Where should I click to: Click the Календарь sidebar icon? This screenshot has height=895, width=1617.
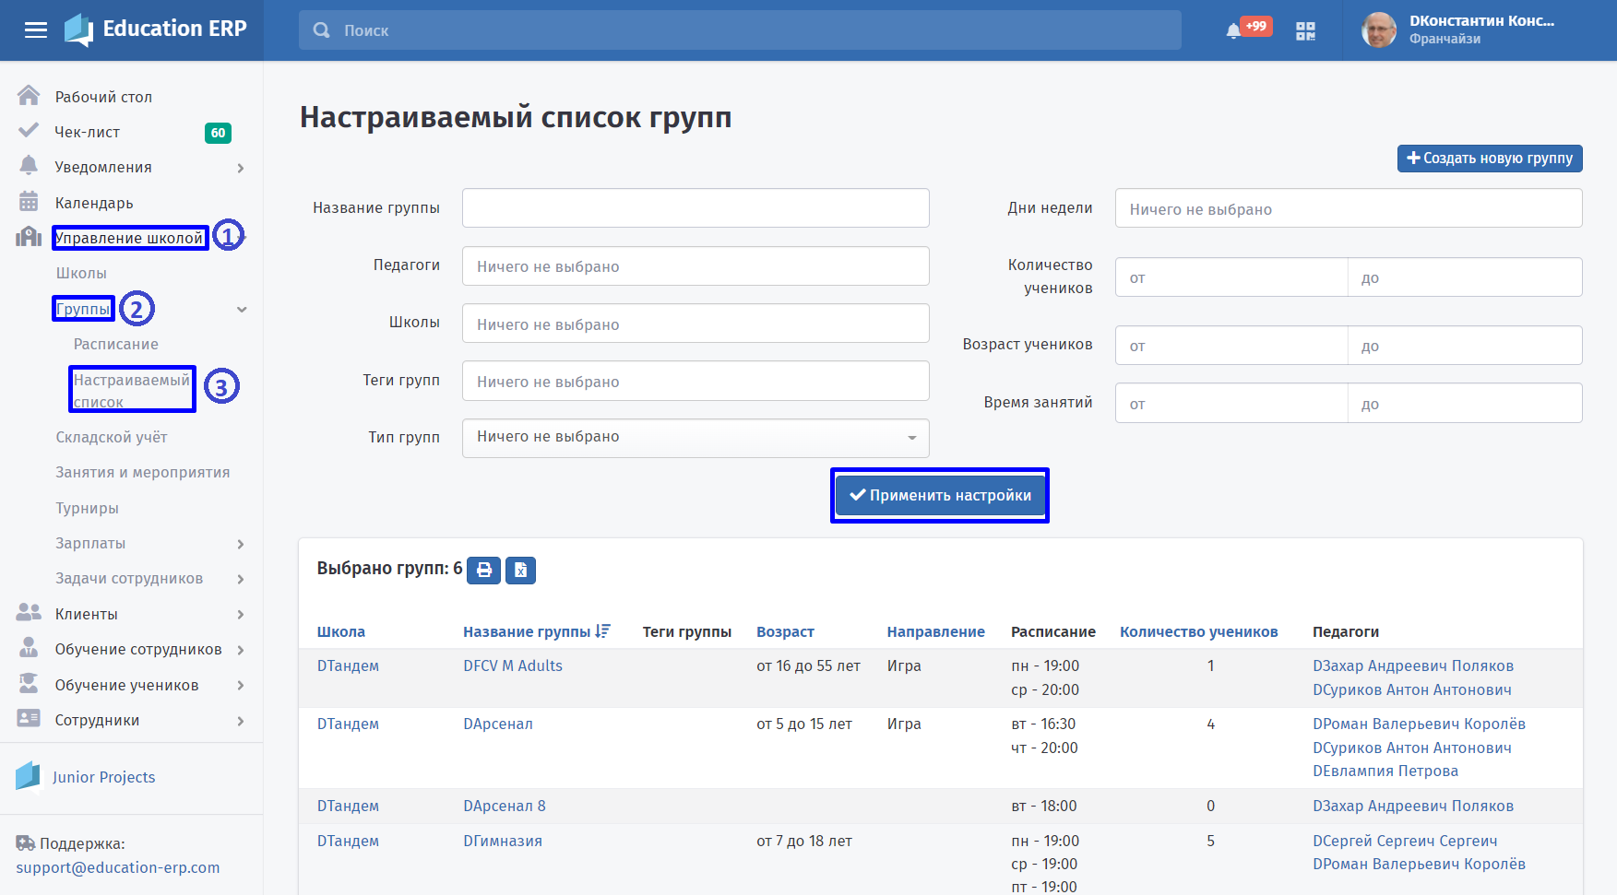pyautogui.click(x=29, y=202)
